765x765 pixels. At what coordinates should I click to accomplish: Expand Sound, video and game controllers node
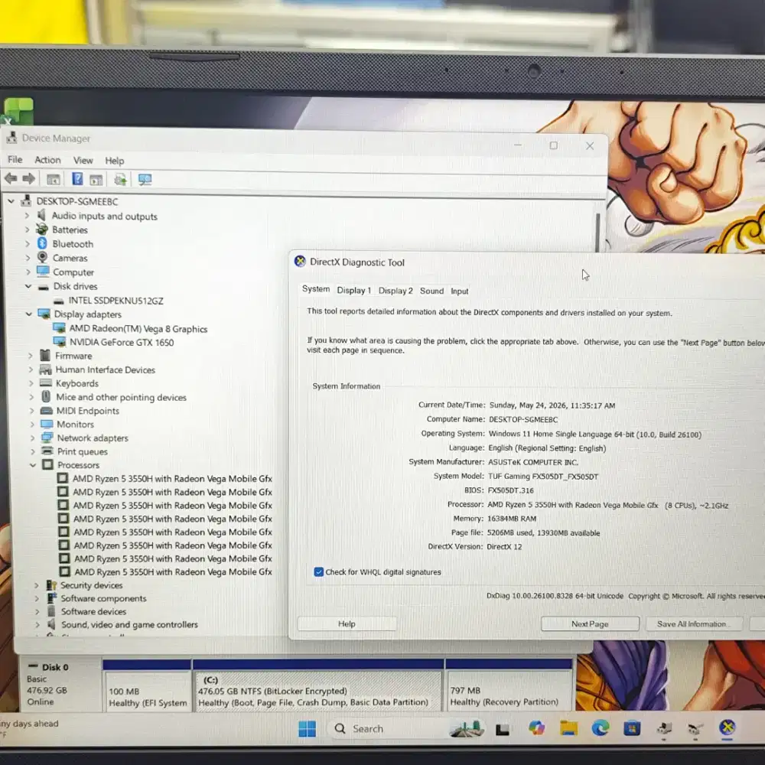(x=37, y=624)
